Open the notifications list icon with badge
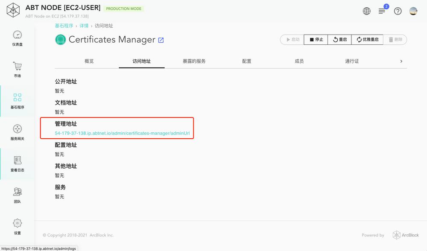427x251 pixels. tap(382, 11)
